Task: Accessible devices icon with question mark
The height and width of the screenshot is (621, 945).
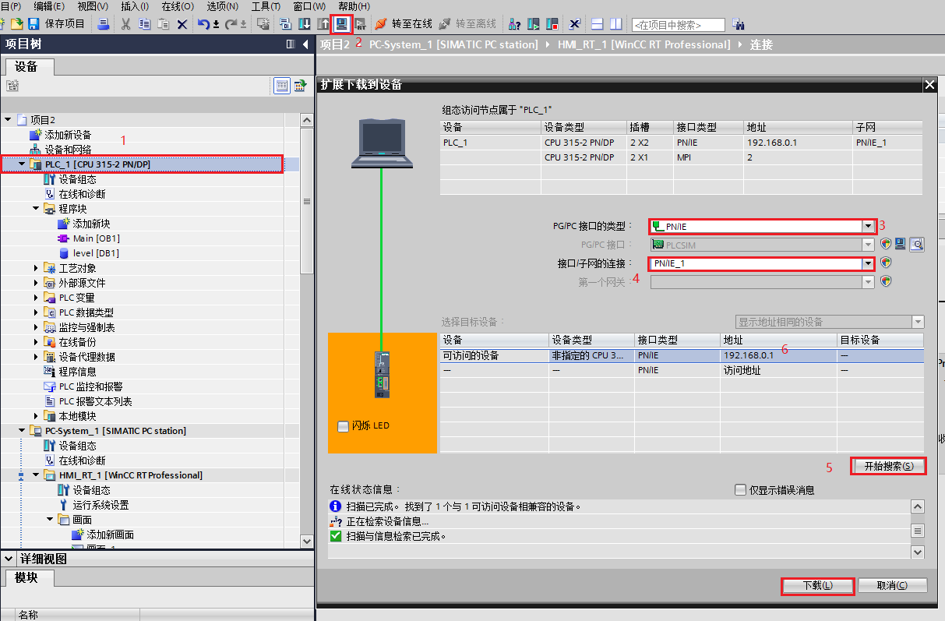Action: pyautogui.click(x=514, y=24)
